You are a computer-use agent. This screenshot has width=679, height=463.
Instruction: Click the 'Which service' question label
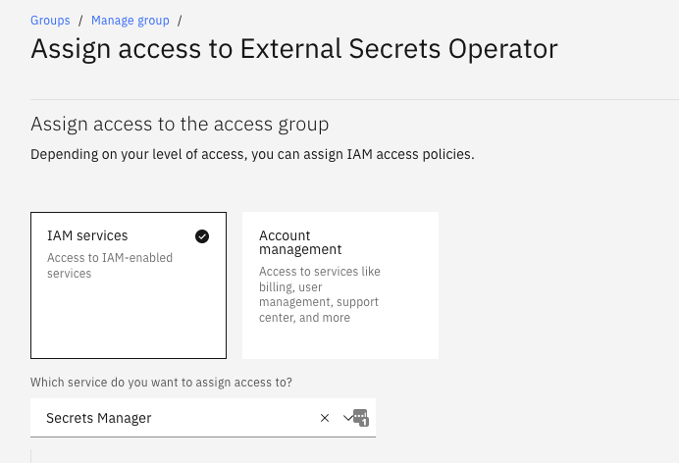click(161, 382)
